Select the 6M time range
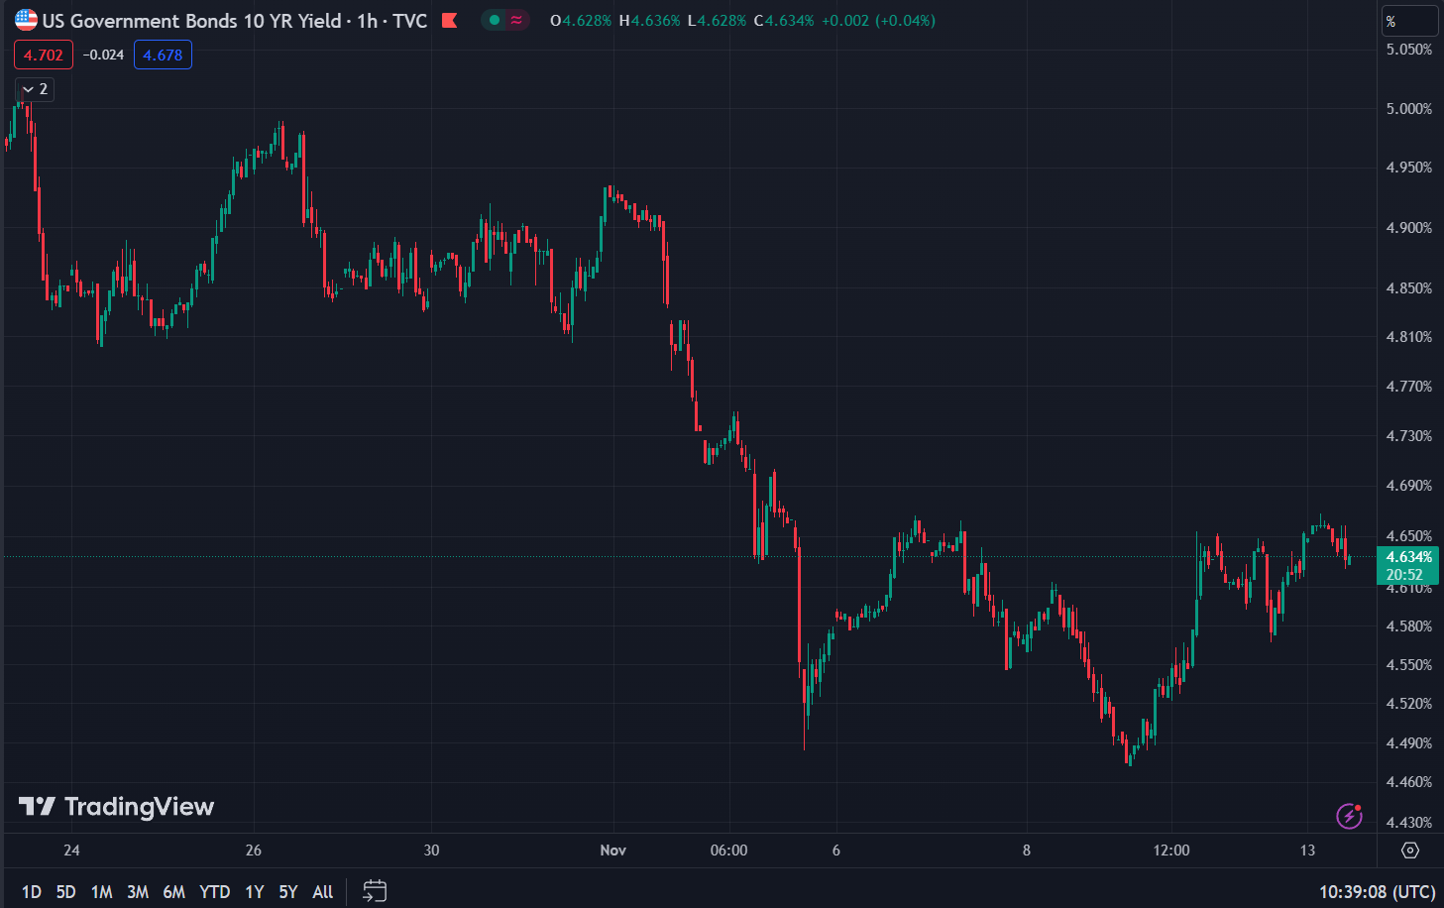This screenshot has width=1444, height=908. click(x=173, y=892)
